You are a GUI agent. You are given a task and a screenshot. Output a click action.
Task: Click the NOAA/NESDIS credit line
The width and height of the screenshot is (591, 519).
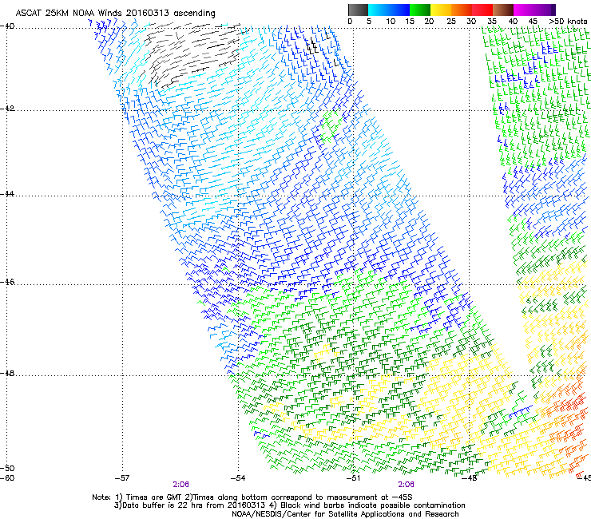pos(345,514)
